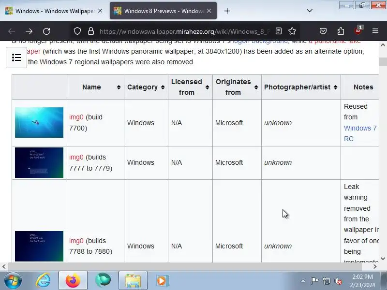Open Windows Explorer folder in taskbar
The height and width of the screenshot is (290, 387).
133,280
